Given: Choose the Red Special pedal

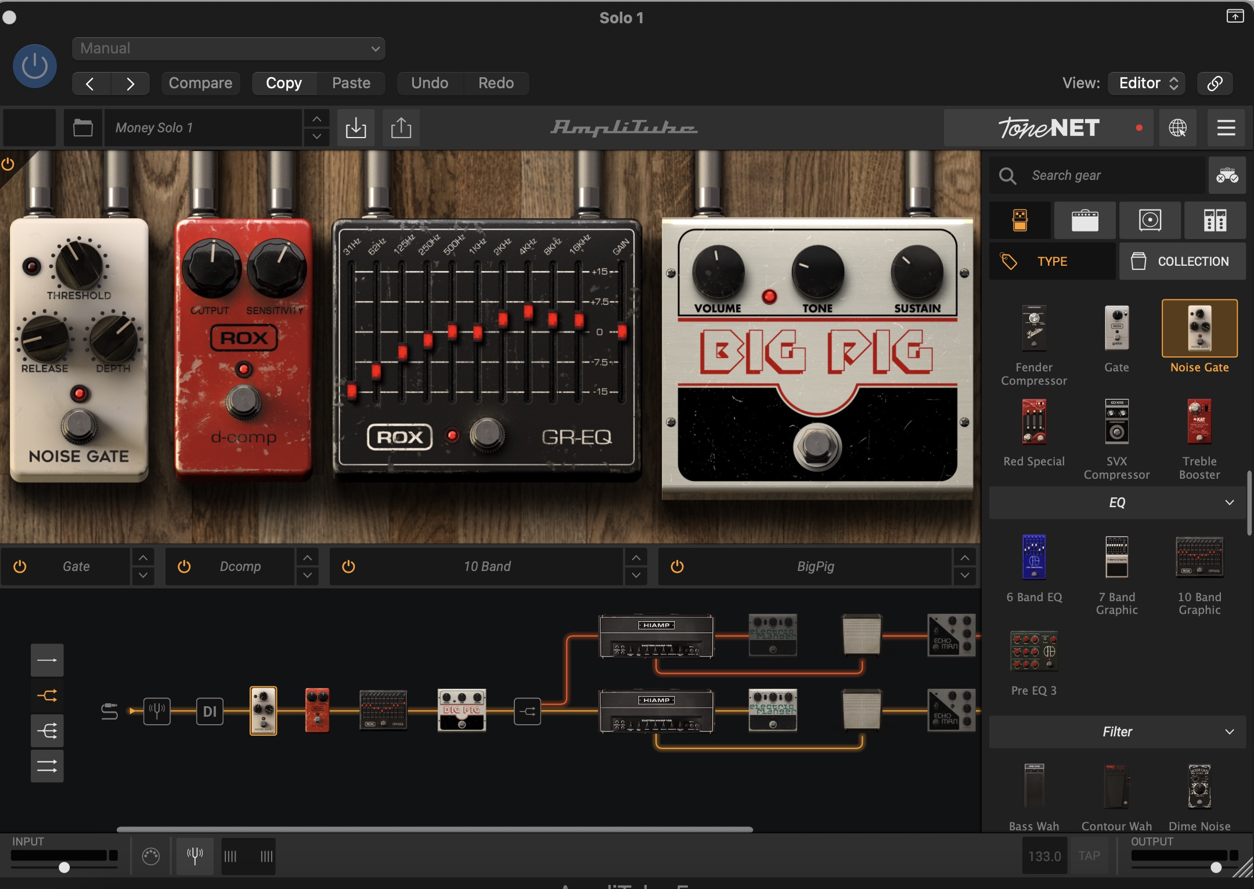Looking at the screenshot, I should point(1034,432).
